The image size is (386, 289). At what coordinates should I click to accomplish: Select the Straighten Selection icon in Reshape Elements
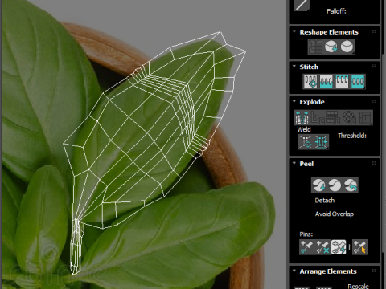point(315,47)
